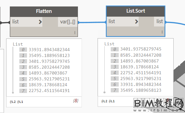Click the List.Sort list output port

tap(160, 22)
